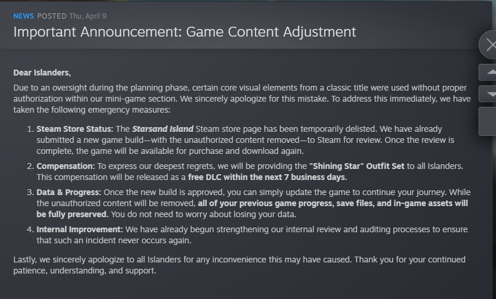496x299 pixels.
Task: Click the blue NEWS category label
Action: click(x=24, y=16)
